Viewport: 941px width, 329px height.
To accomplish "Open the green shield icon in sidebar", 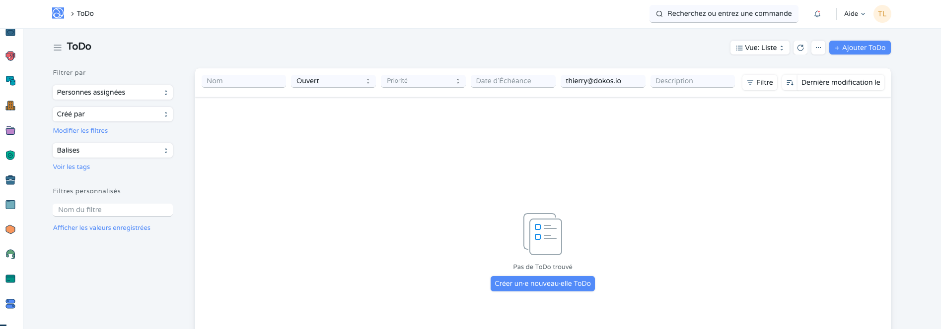I will (10, 155).
